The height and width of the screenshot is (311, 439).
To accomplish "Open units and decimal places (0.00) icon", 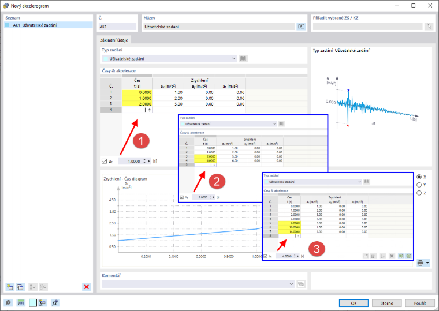I will [21, 302].
